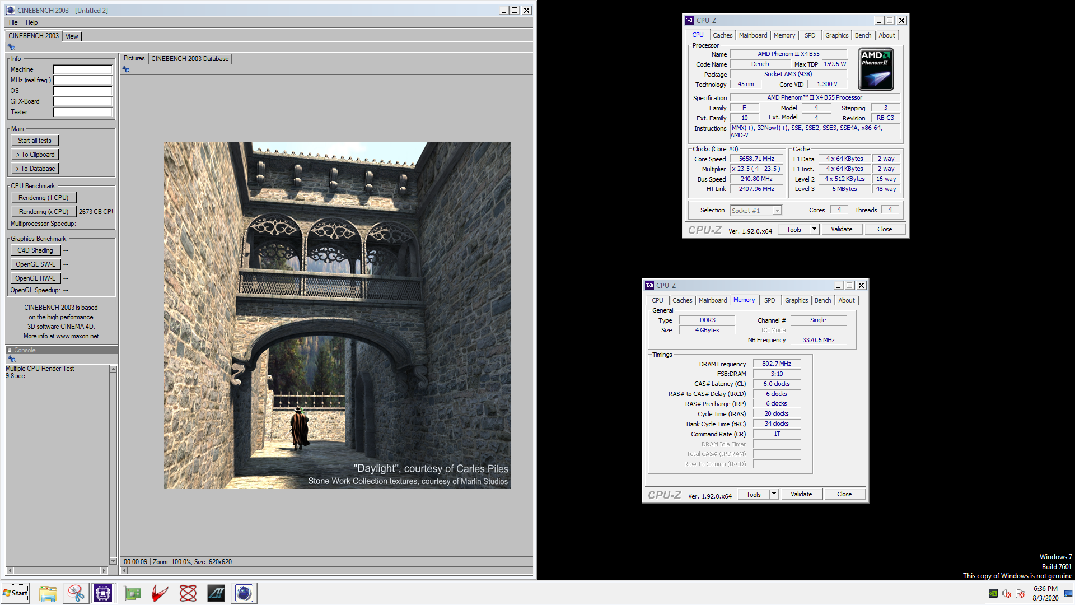The width and height of the screenshot is (1075, 605).
Task: Click the Tester input field
Action: click(x=83, y=112)
